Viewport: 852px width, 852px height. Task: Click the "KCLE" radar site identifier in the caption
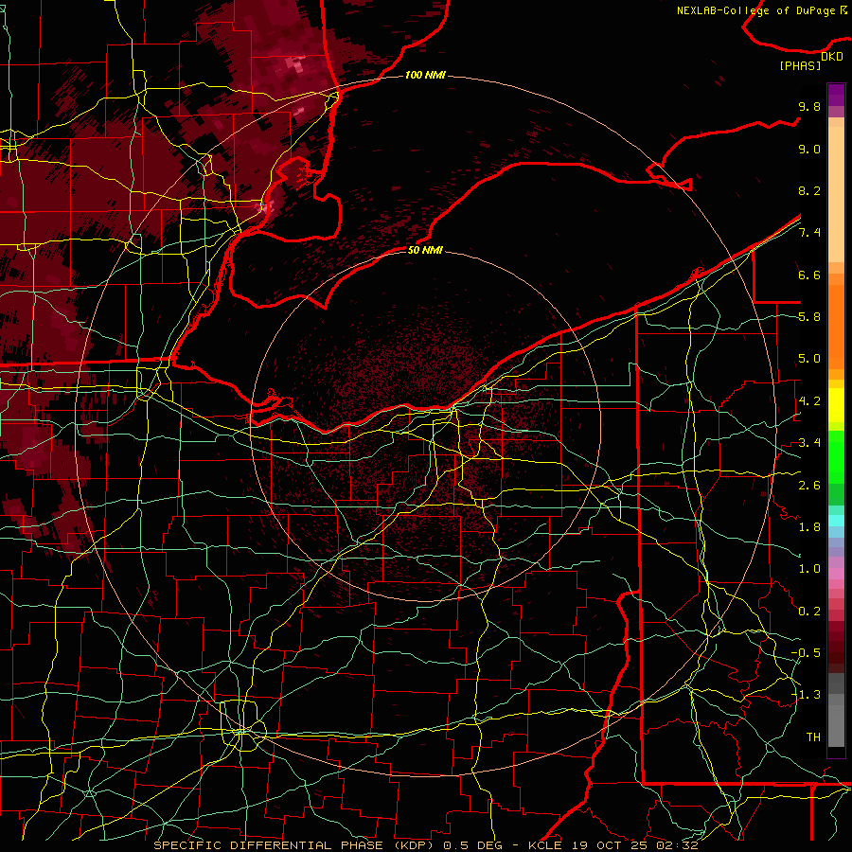coord(545,845)
